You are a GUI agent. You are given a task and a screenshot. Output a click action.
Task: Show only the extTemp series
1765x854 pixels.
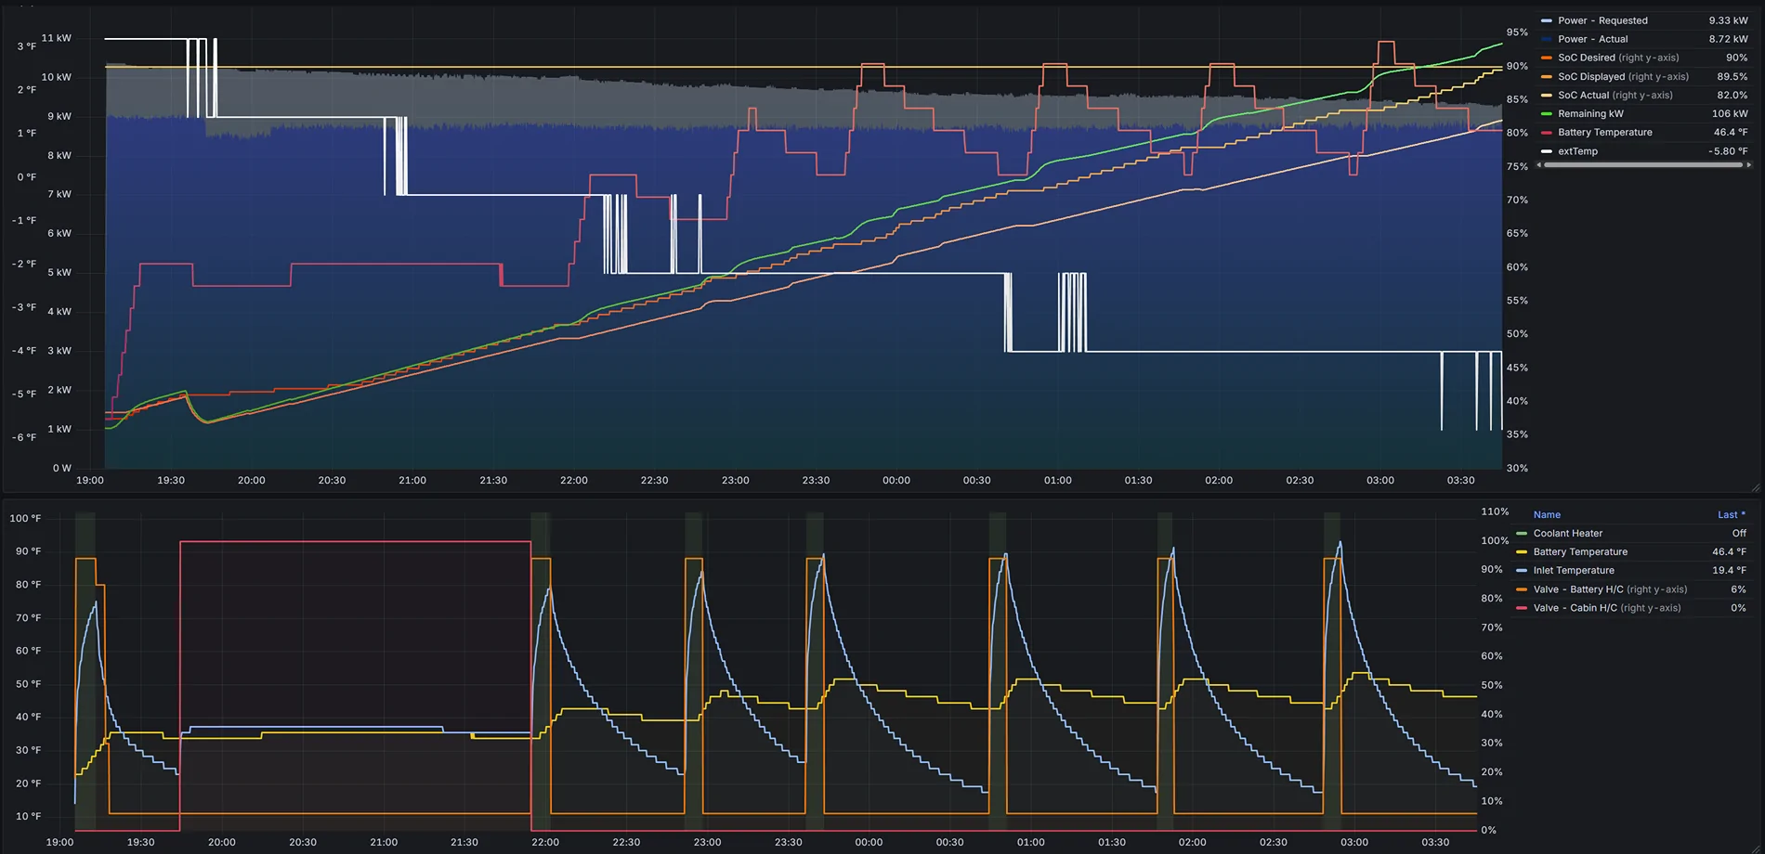(1577, 151)
